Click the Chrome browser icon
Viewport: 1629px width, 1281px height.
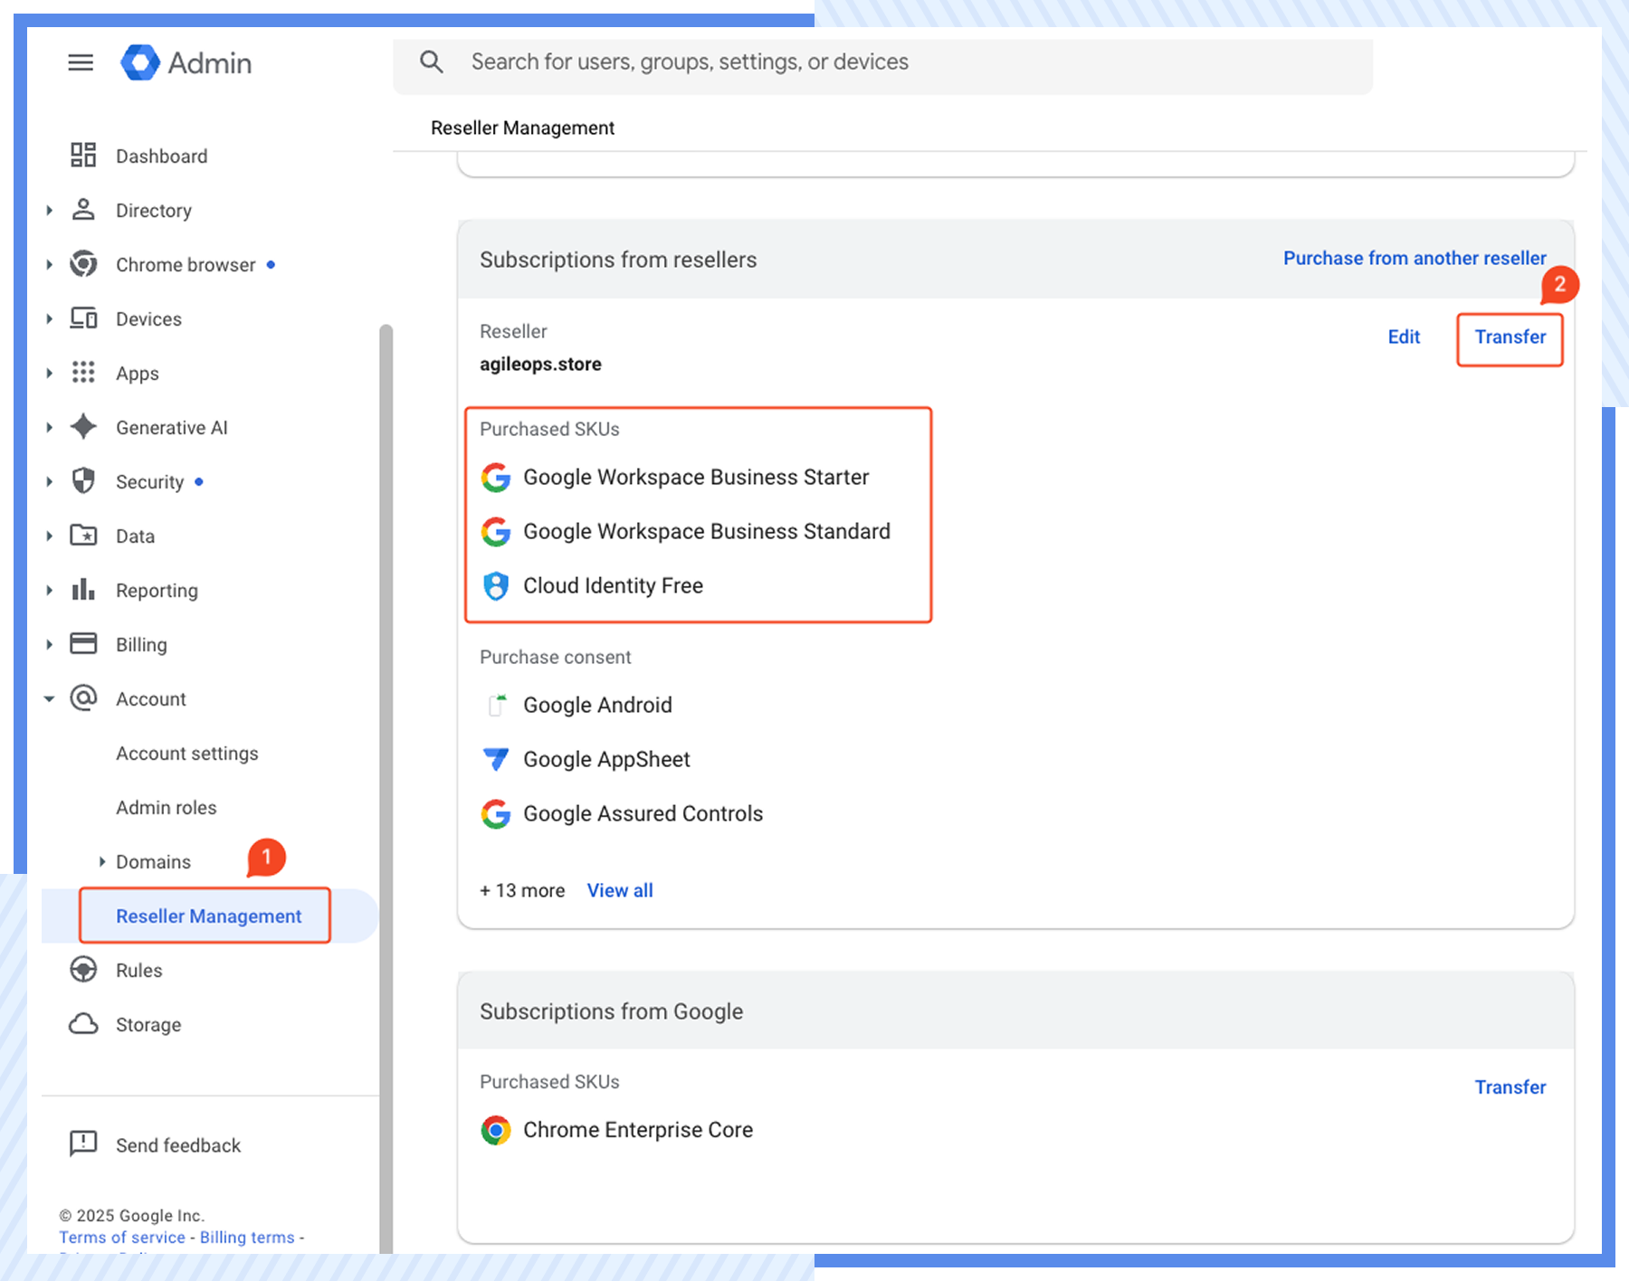tap(83, 264)
